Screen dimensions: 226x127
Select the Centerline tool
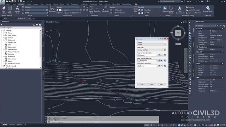[x=97, y=9]
